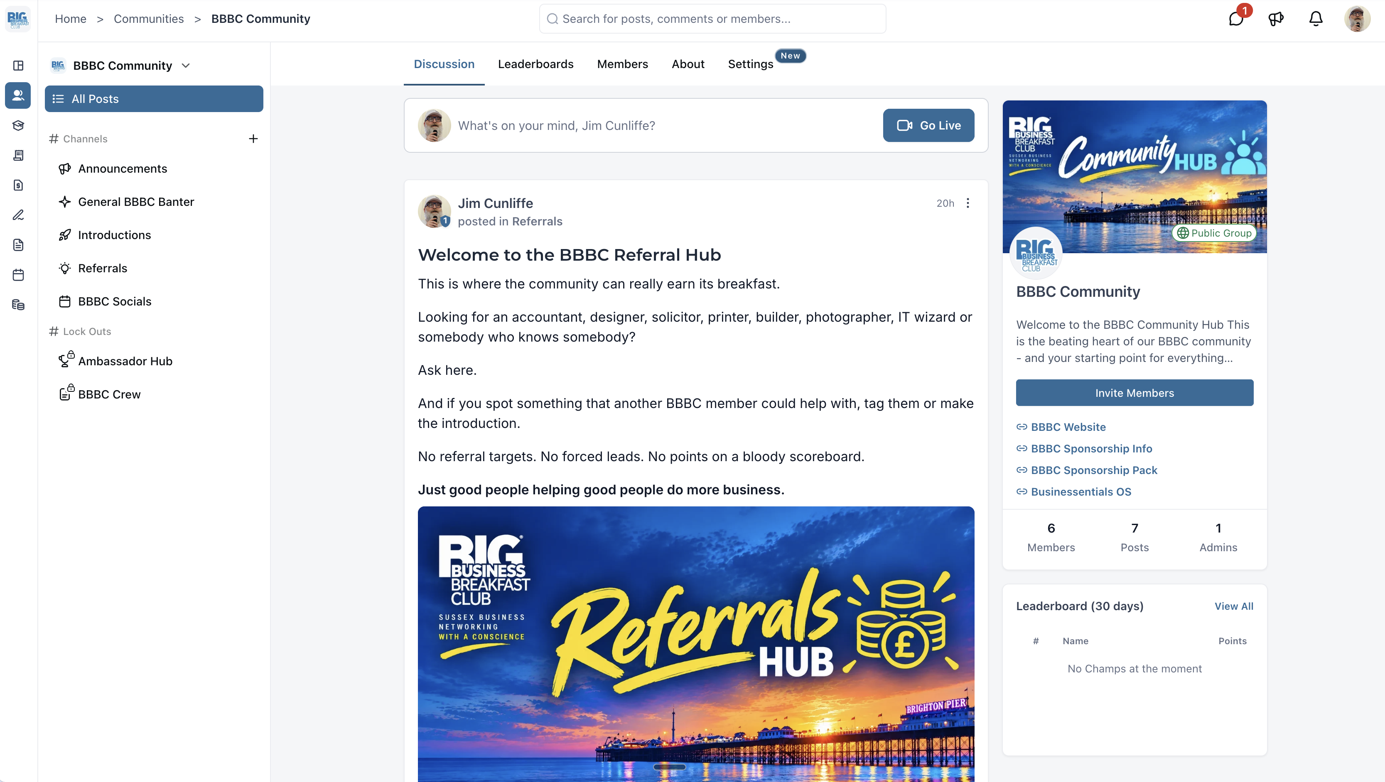The height and width of the screenshot is (782, 1385).
Task: Select the communities people icon in left rail
Action: click(x=18, y=95)
